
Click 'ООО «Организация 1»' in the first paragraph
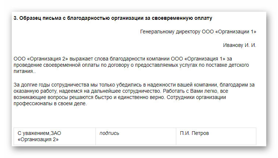(198, 58)
